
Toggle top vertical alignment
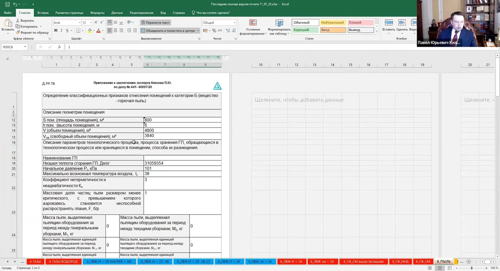(x=110, y=23)
